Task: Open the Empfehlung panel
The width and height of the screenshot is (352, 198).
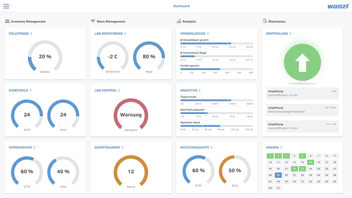Action: click(279, 33)
